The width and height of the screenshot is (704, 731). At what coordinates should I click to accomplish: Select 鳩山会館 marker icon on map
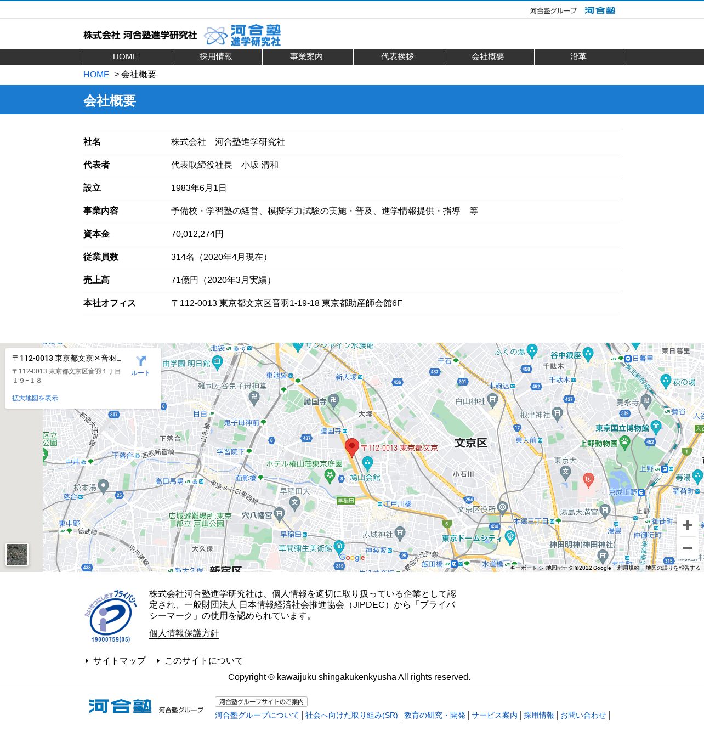tap(367, 464)
